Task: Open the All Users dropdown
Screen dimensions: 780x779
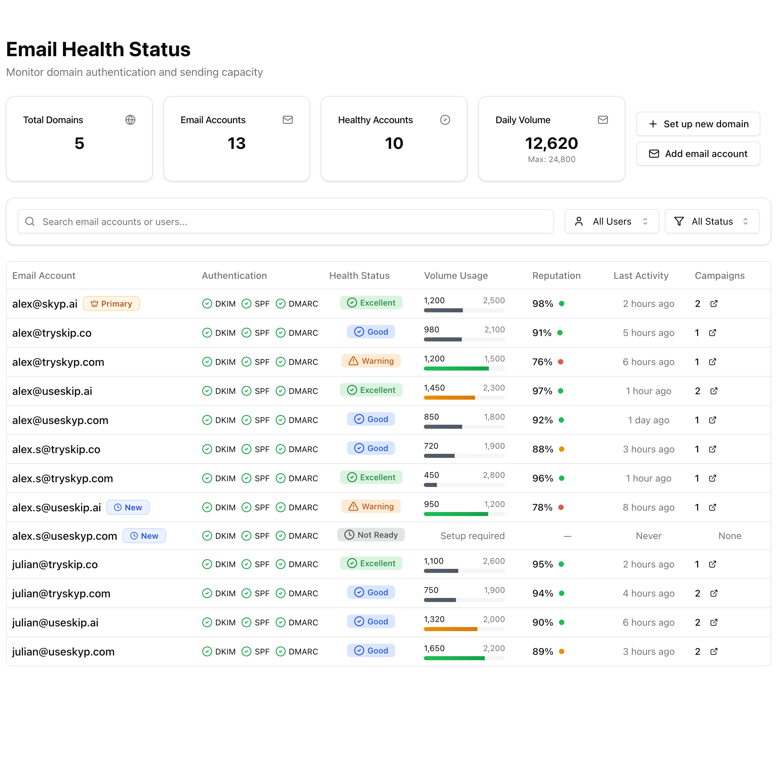Action: click(612, 221)
